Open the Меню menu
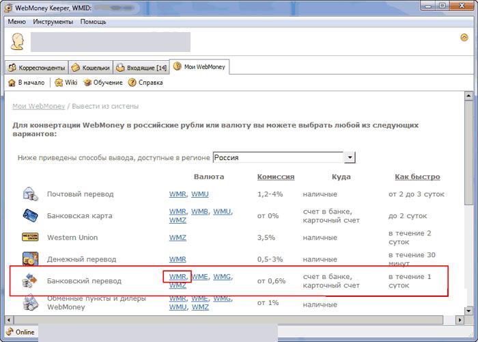Image resolution: width=478 pixels, height=342 pixels. (17, 22)
